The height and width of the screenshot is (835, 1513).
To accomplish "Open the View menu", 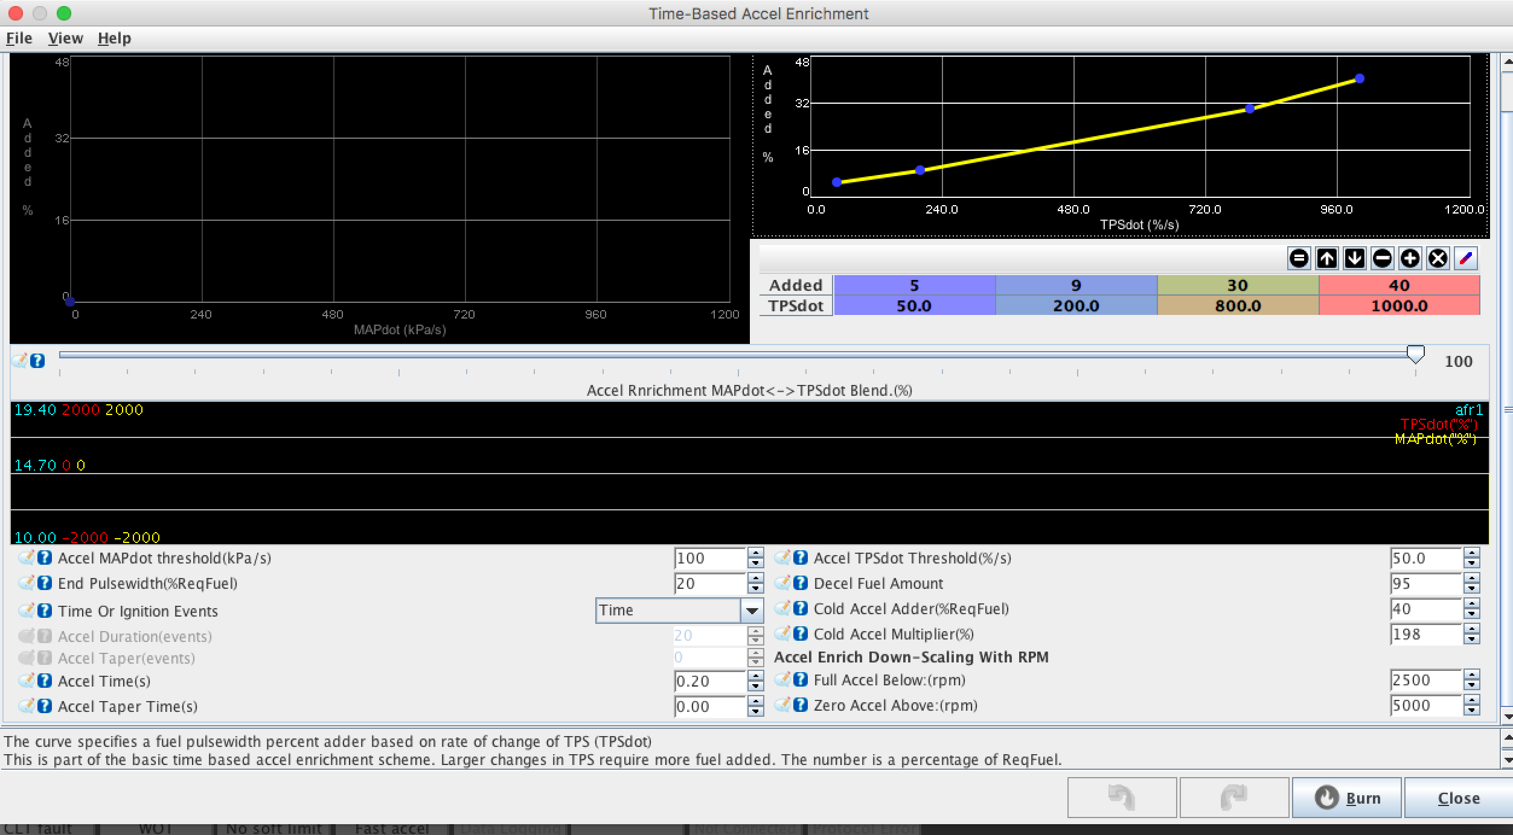I will point(65,38).
